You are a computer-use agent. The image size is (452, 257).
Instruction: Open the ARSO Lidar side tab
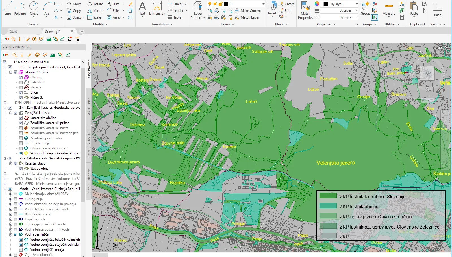point(89,107)
